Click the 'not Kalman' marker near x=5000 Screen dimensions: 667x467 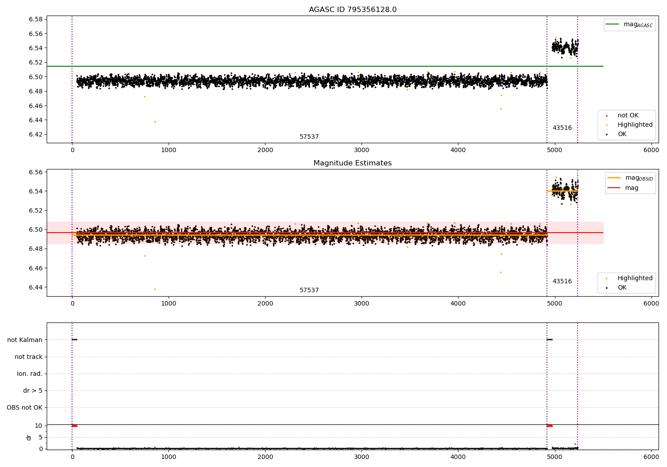point(550,340)
